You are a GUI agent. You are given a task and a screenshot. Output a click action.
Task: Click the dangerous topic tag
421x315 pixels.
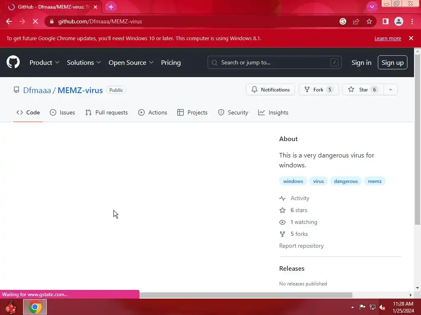tap(346, 181)
